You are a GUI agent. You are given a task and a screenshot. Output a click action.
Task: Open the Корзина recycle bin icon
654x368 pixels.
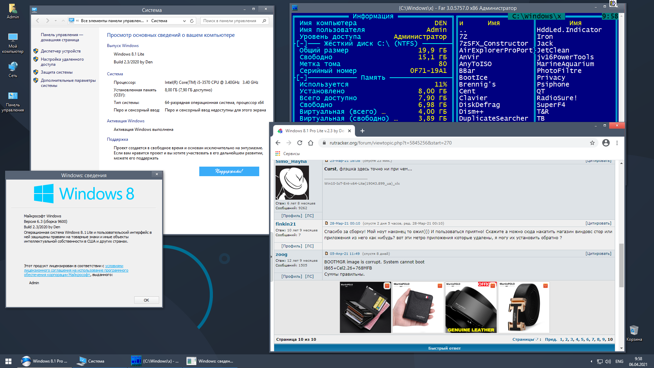634,333
